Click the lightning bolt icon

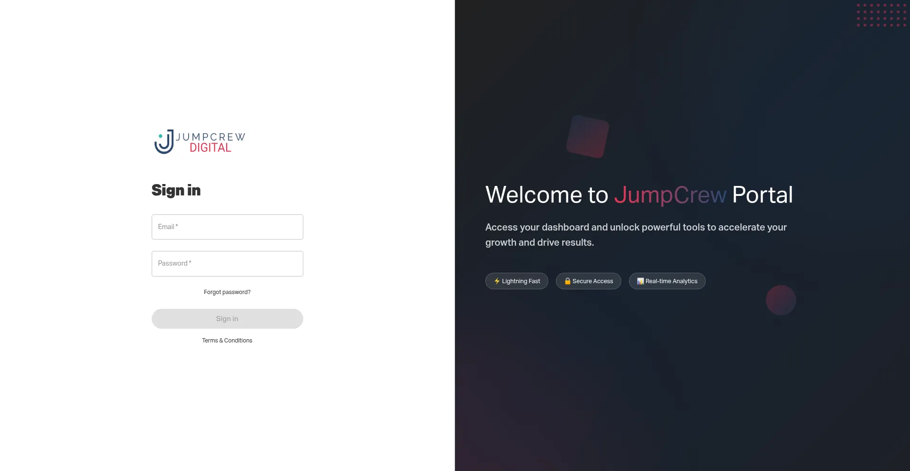point(497,281)
